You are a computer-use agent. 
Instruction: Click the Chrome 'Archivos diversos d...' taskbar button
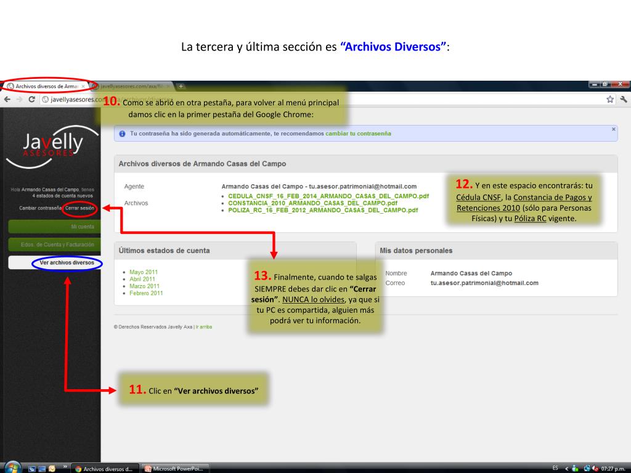click(105, 469)
